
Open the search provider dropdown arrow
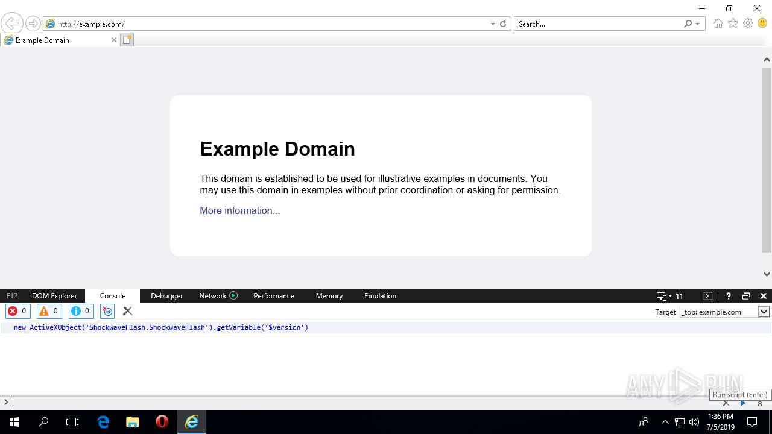pyautogui.click(x=698, y=24)
